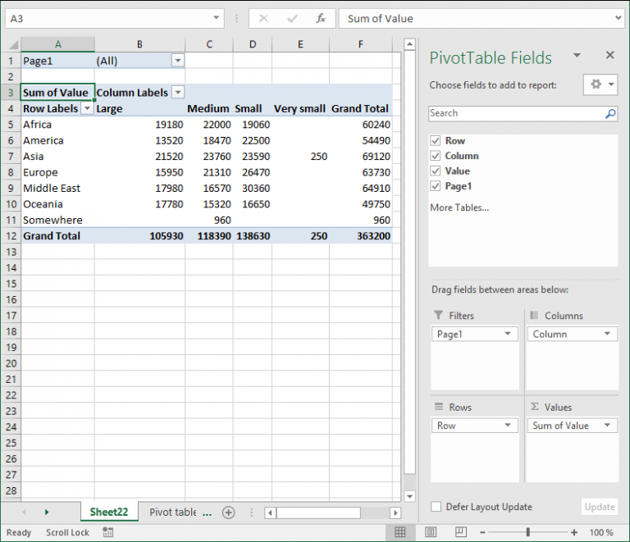Click the Select All corner triangle

click(13, 44)
